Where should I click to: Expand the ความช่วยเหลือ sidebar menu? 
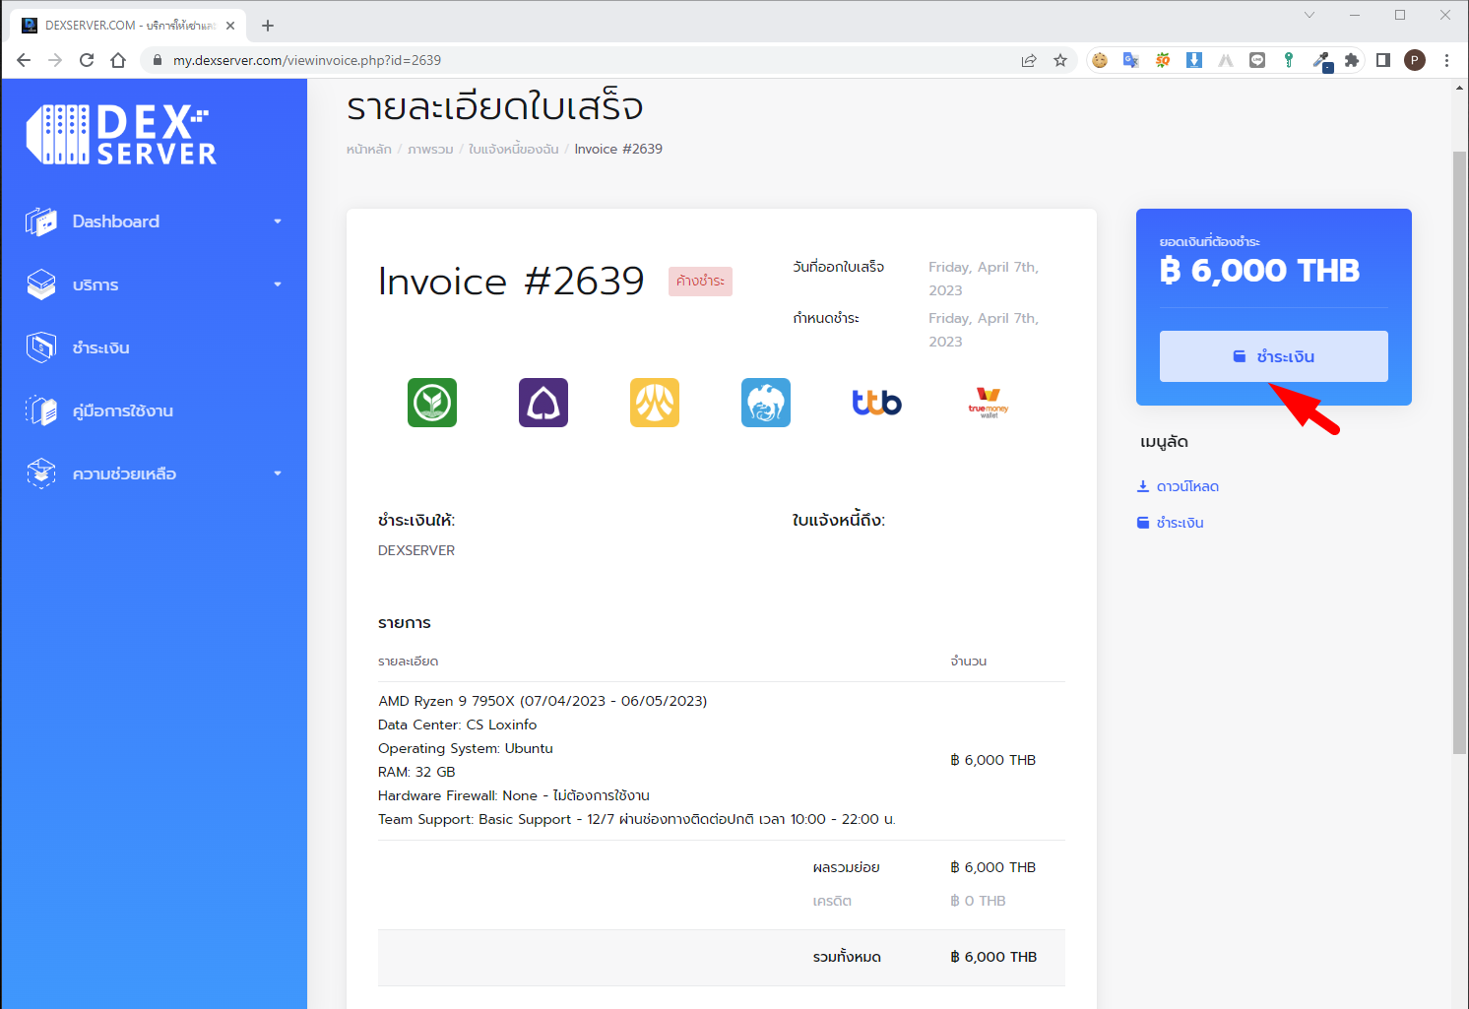(278, 473)
